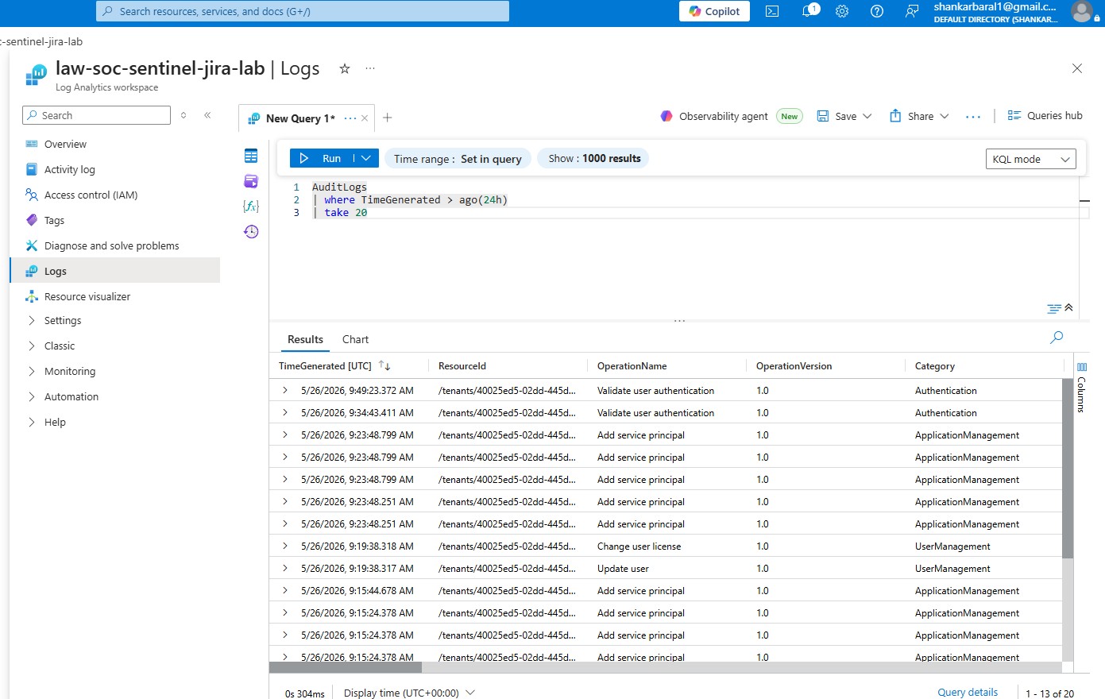Close the New Query 1 tab
This screenshot has height=699, width=1105.
click(x=365, y=118)
